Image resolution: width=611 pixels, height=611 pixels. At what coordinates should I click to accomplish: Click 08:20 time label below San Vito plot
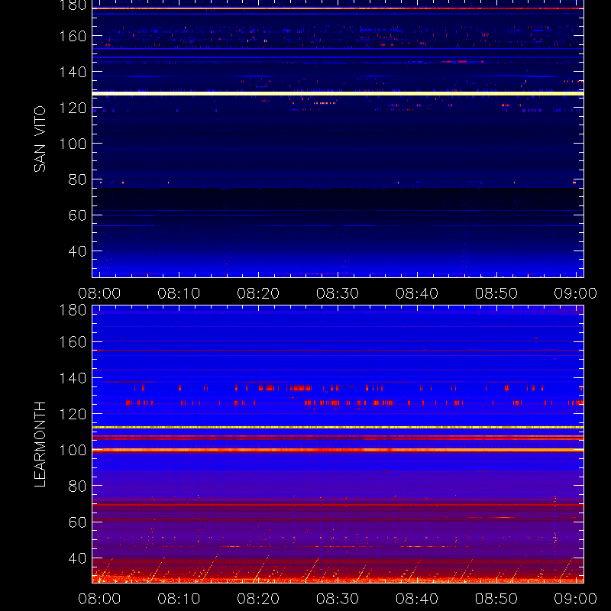click(258, 293)
